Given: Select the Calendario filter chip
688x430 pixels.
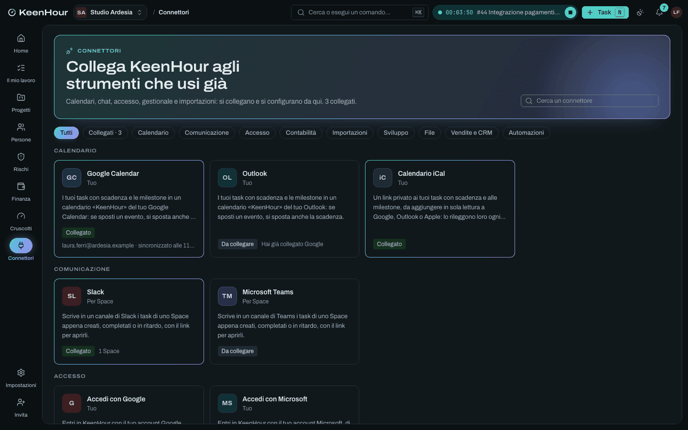Looking at the screenshot, I should pos(153,133).
